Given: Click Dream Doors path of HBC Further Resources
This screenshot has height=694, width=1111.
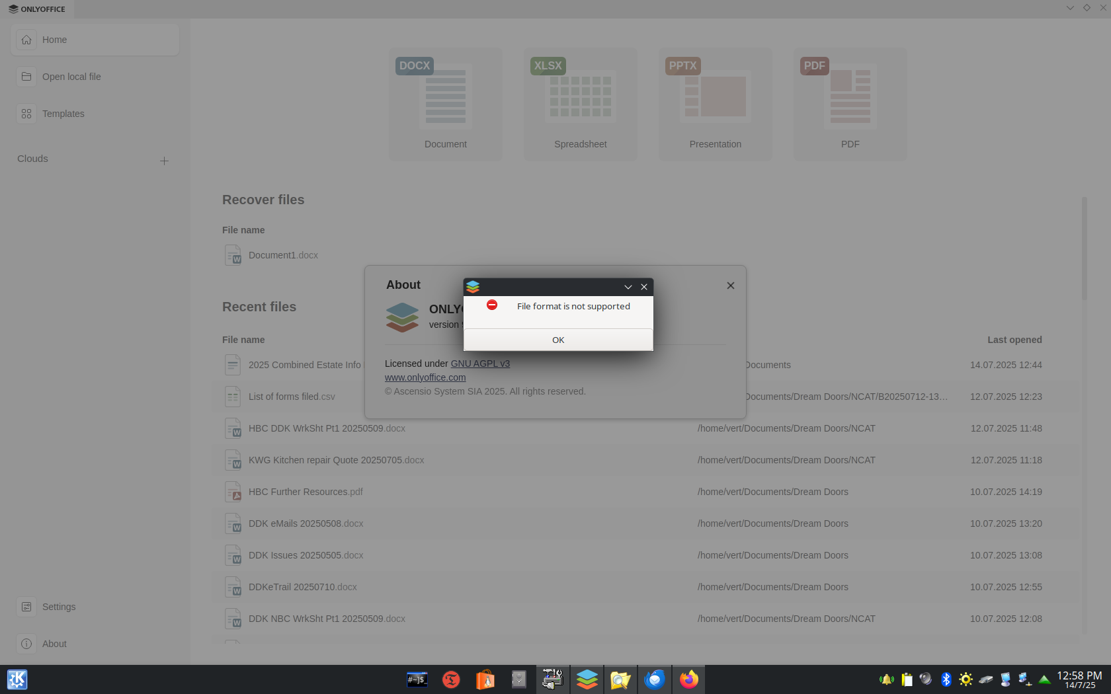Looking at the screenshot, I should 772,492.
